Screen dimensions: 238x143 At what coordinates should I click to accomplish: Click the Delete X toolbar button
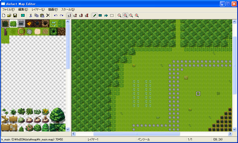pyautogui.click(x=48, y=15)
